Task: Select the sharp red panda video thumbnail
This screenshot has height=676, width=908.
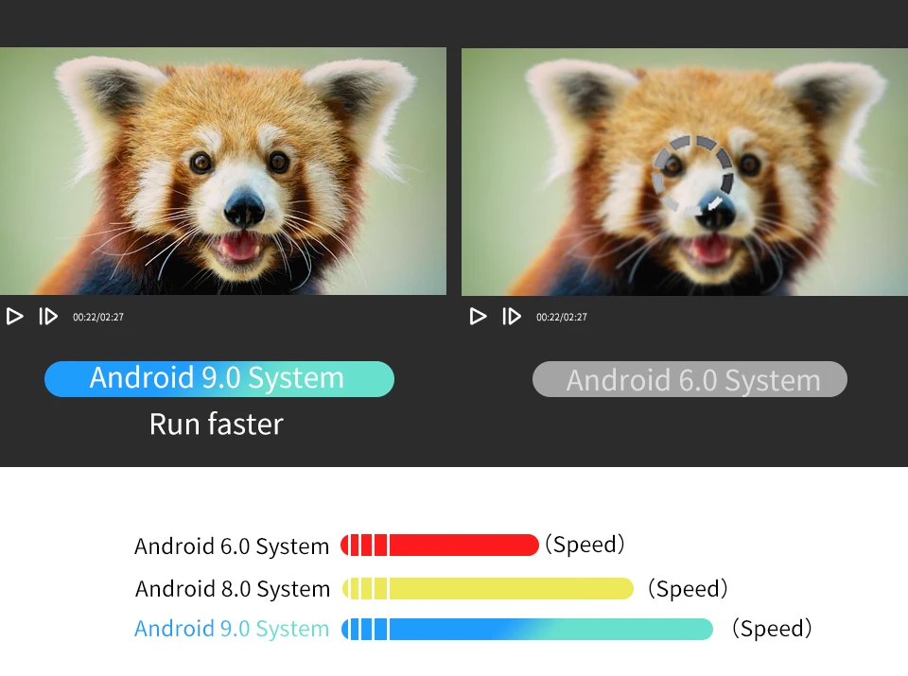Action: tap(223, 171)
